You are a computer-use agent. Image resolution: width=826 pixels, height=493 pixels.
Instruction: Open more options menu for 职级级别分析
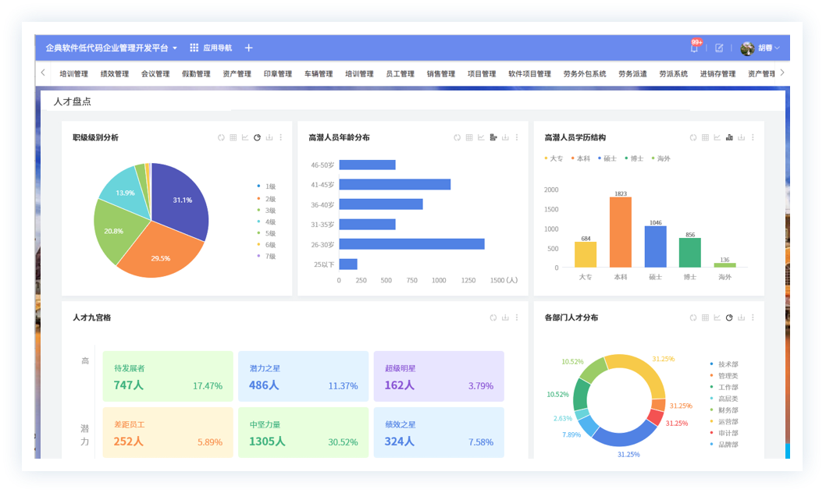pos(281,138)
